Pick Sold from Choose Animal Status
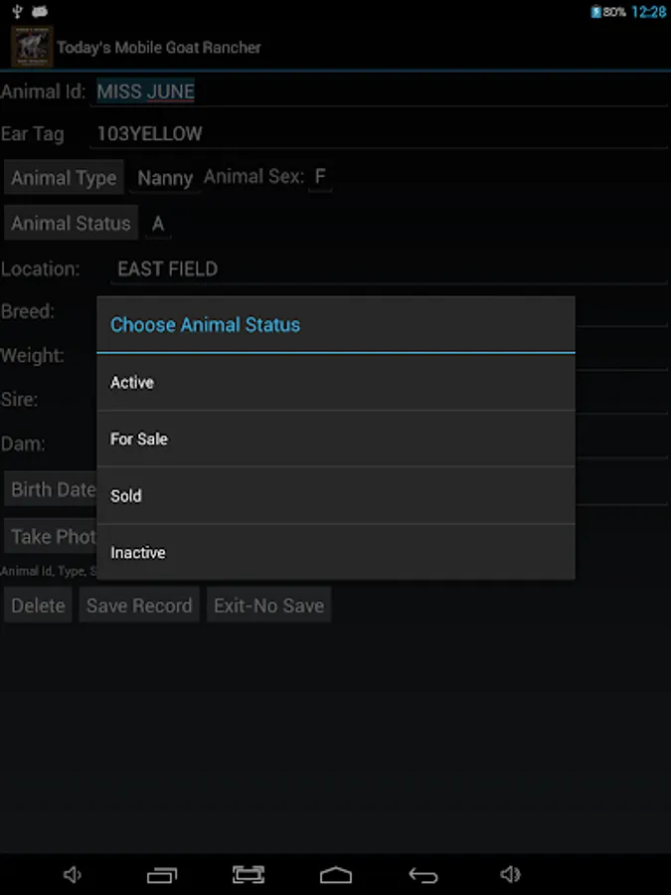 coord(336,496)
